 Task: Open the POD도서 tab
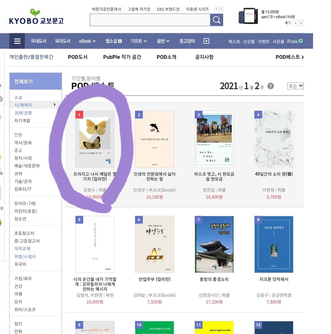78,57
